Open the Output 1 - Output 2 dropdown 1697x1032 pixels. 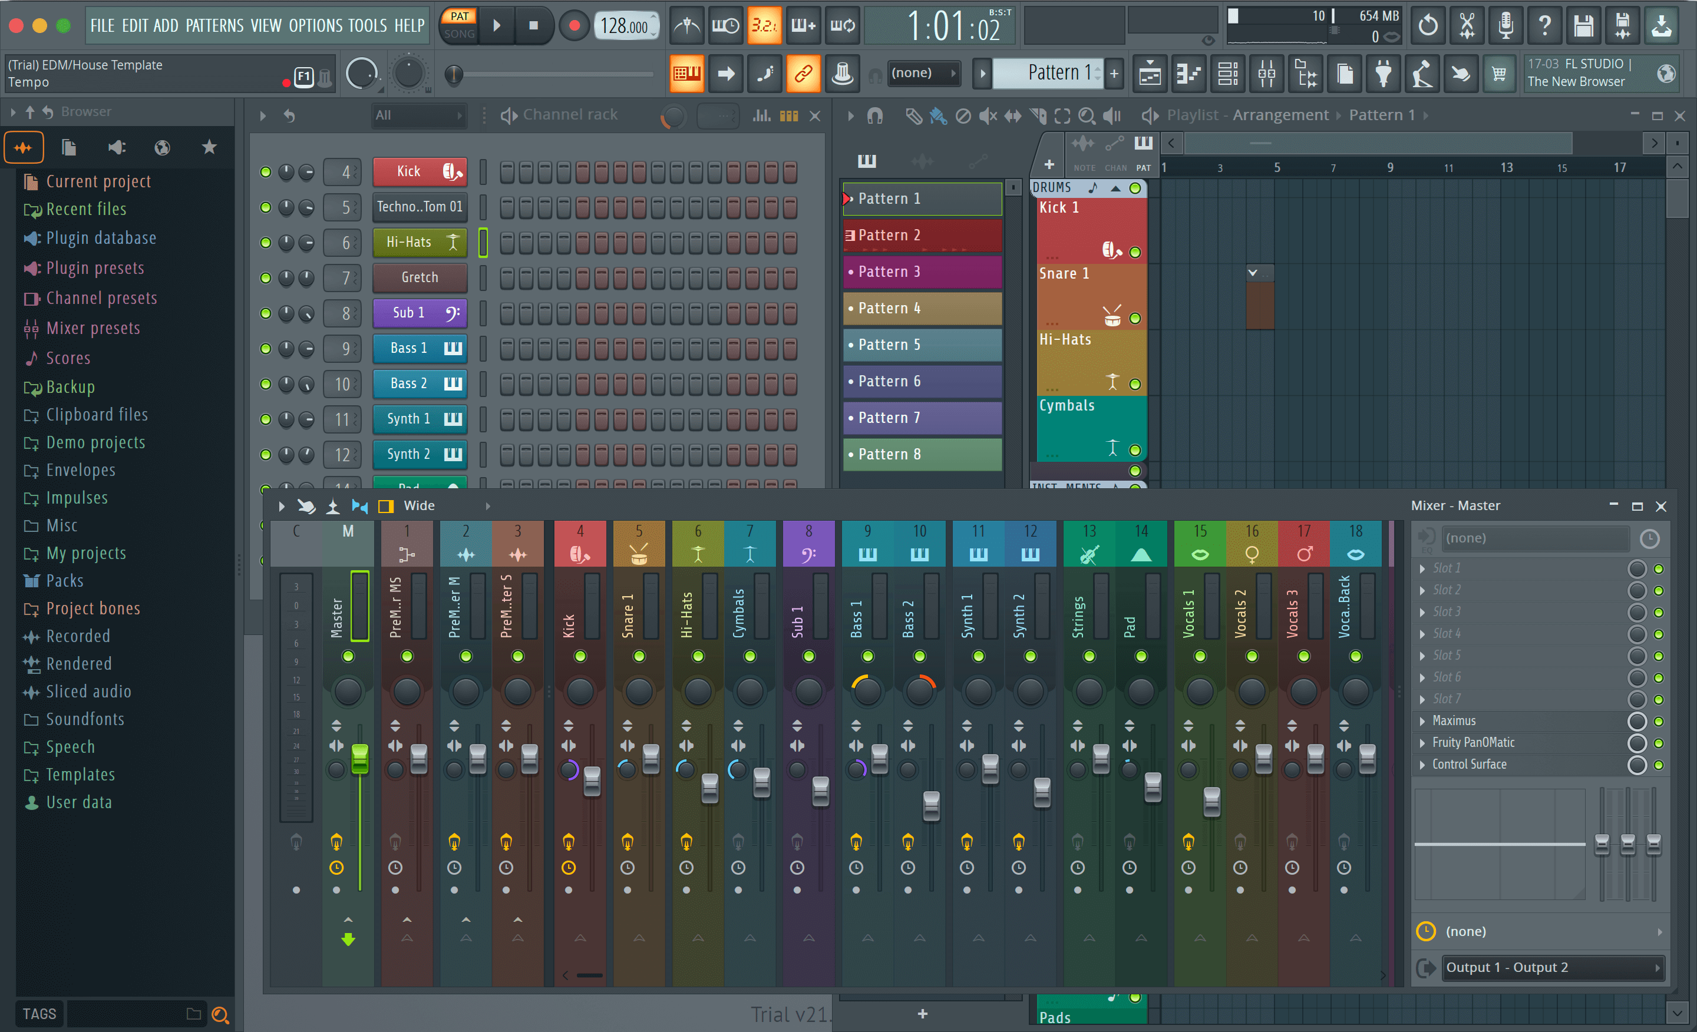pyautogui.click(x=1554, y=967)
